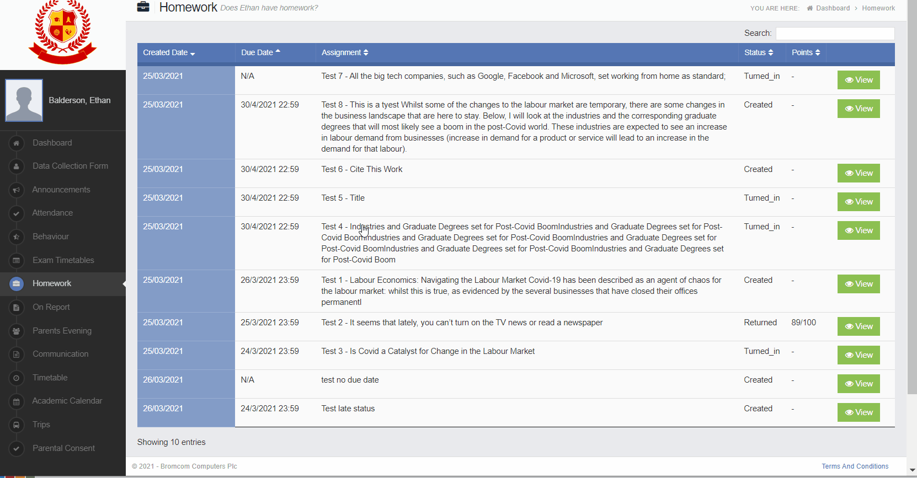This screenshot has height=478, width=917.
Task: Sort table by Status column
Action: tap(758, 53)
